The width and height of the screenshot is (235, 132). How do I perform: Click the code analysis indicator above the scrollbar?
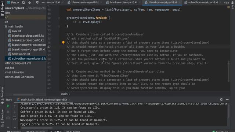pyautogui.click(x=228, y=7)
